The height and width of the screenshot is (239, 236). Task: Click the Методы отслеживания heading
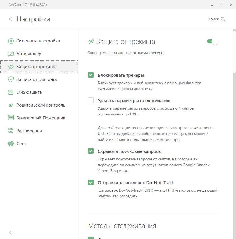122,226
